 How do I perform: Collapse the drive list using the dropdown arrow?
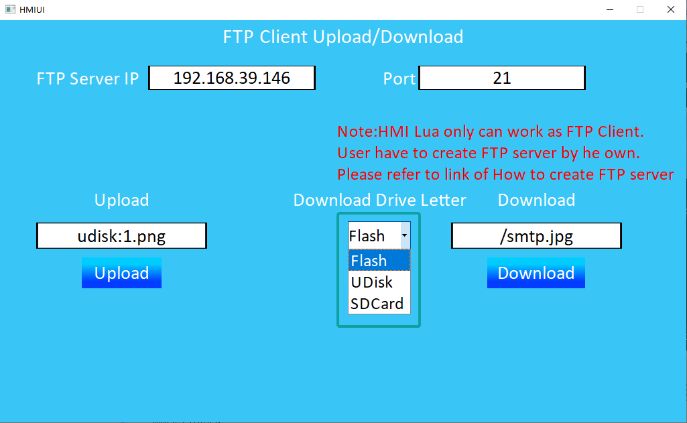(x=404, y=236)
